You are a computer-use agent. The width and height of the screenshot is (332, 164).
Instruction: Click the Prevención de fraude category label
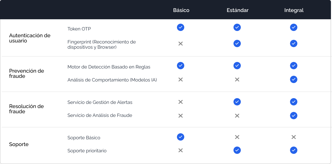click(27, 73)
